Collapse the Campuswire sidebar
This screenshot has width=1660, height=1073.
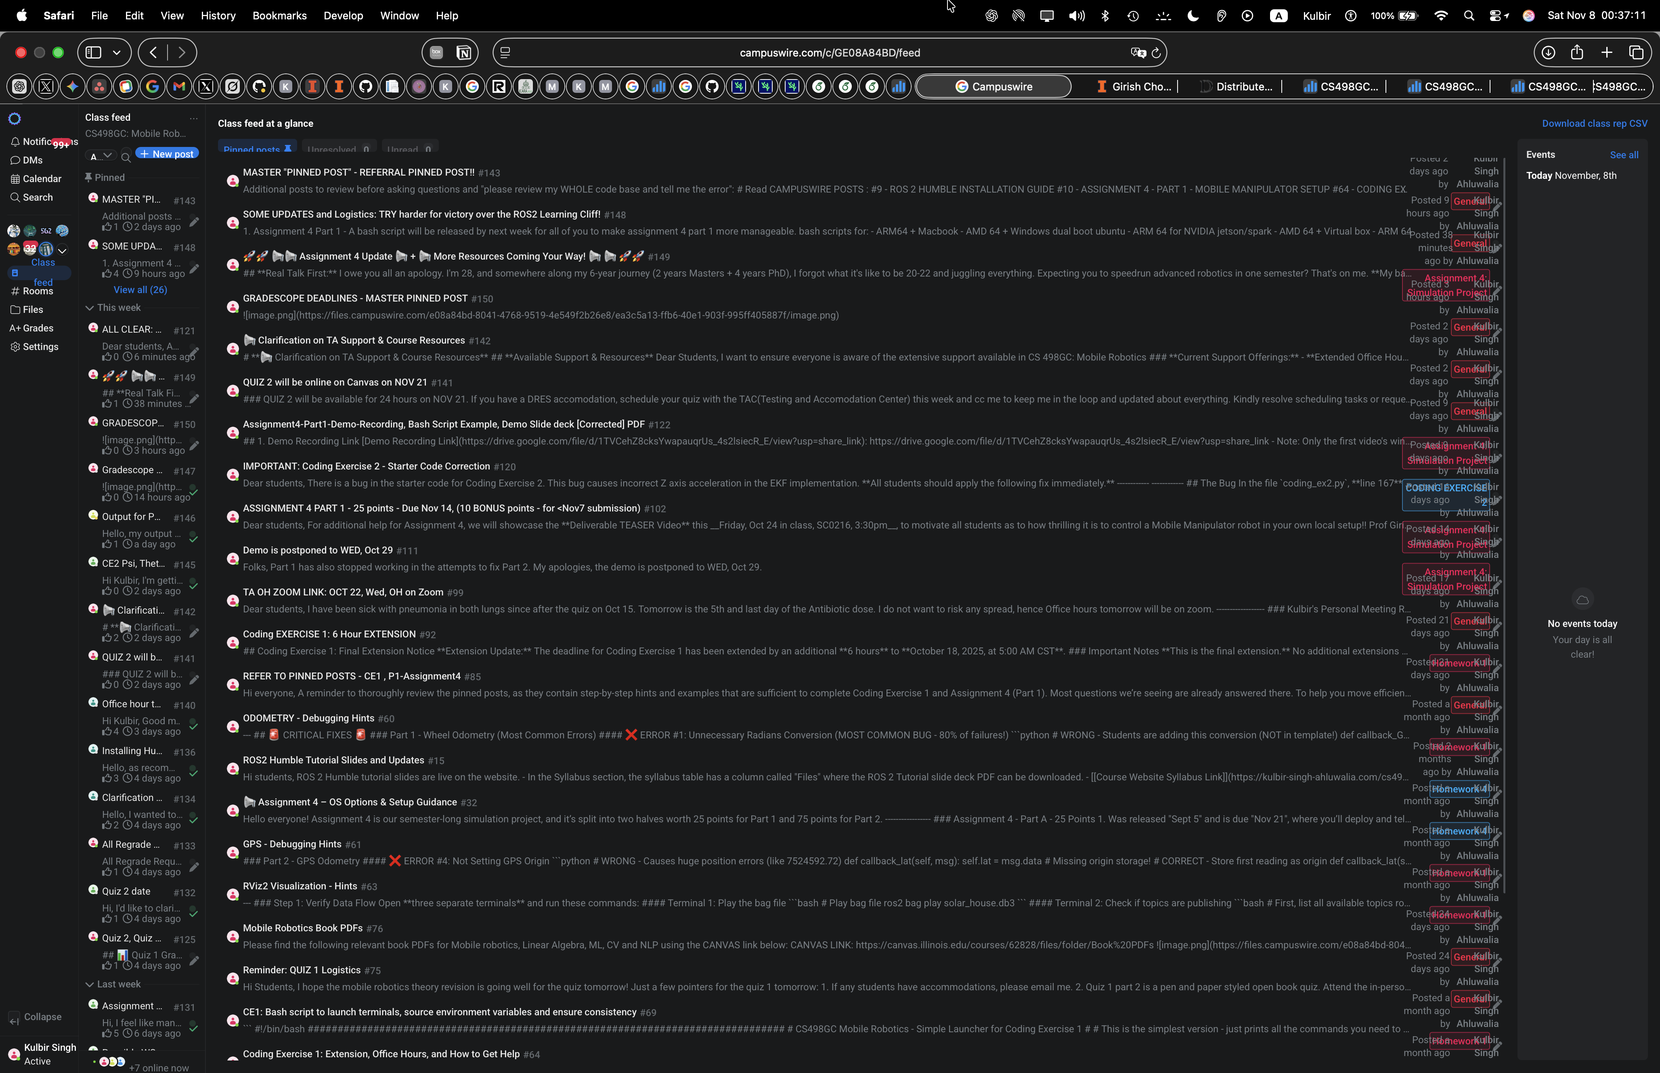35,1017
